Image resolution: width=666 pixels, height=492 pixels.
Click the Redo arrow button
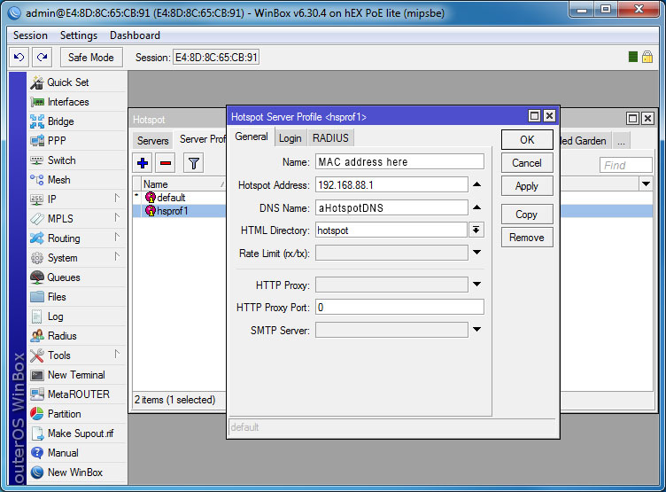tap(42, 57)
